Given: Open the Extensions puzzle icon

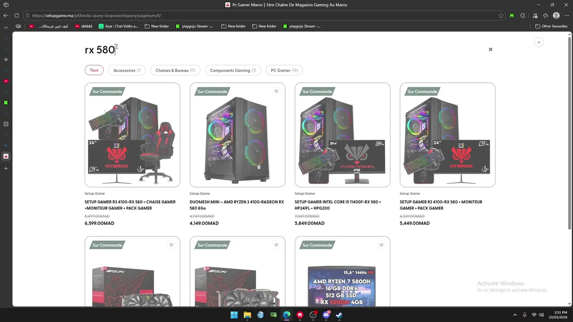Looking at the screenshot, I should pos(522,15).
